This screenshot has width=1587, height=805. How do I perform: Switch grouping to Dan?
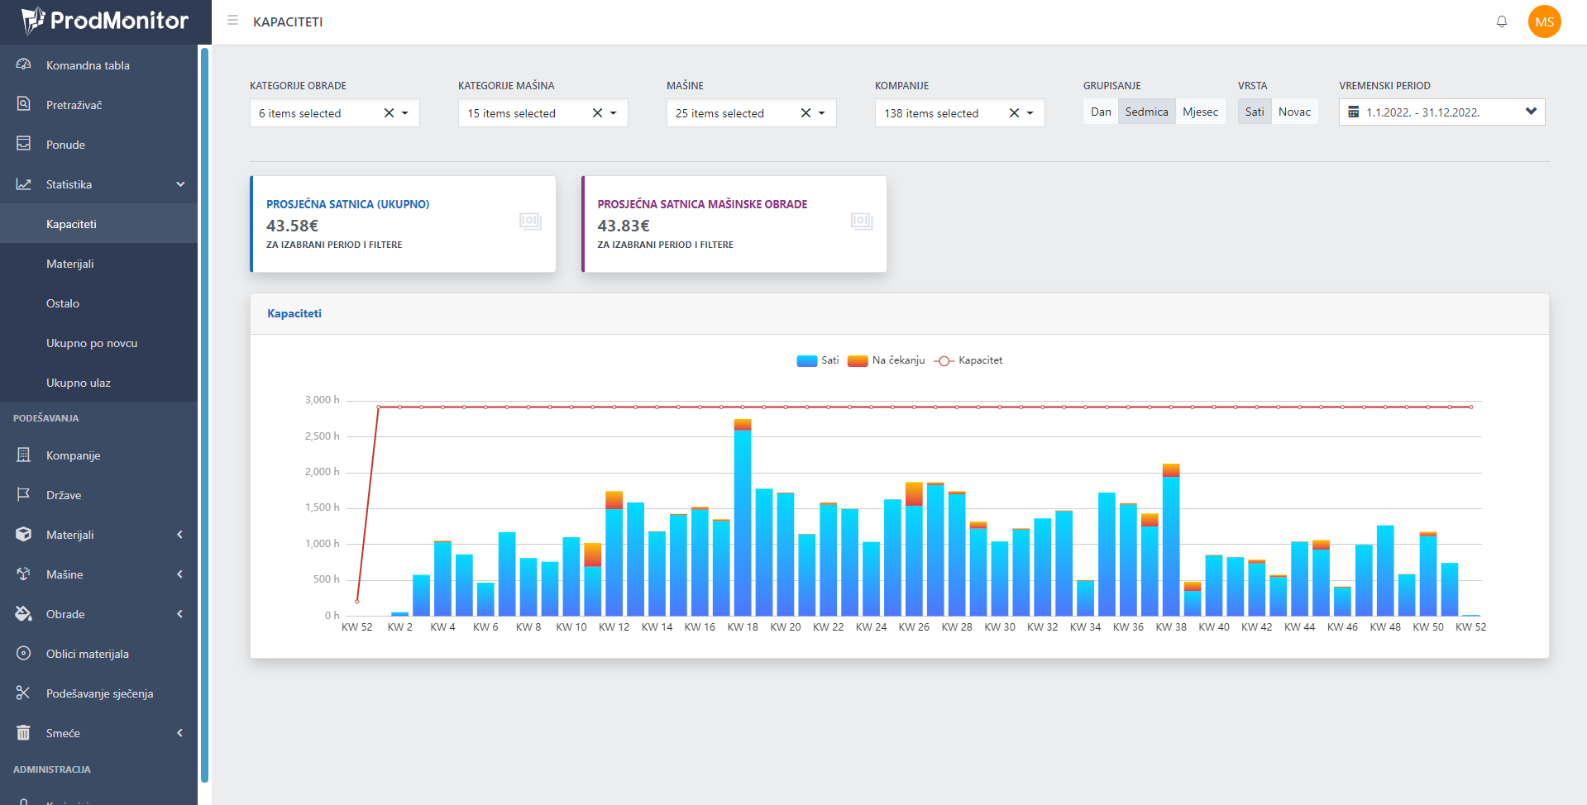click(x=1100, y=112)
